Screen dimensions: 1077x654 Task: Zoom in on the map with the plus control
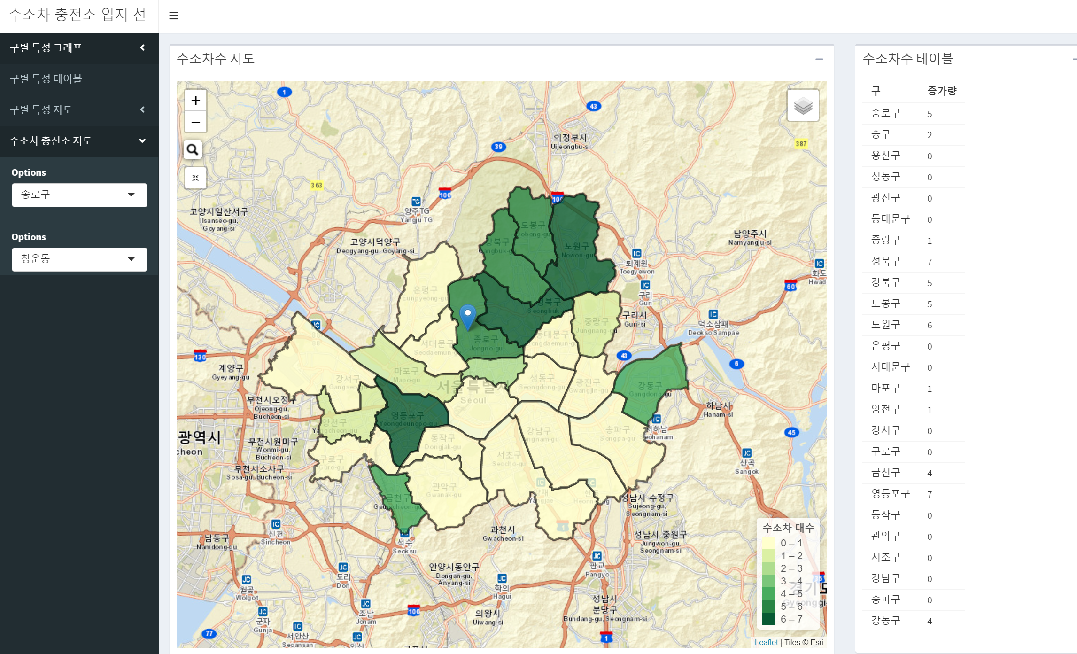196,100
